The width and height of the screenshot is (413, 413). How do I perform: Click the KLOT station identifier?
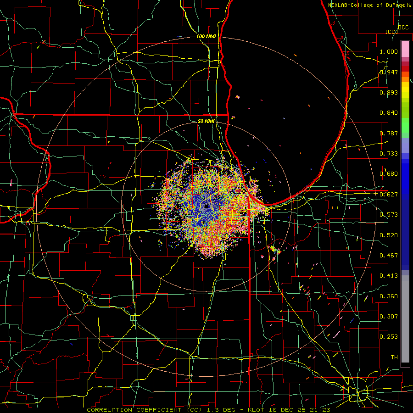pyautogui.click(x=256, y=410)
